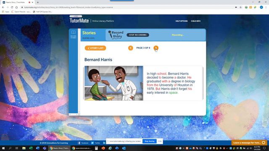Image resolution: width=269 pixels, height=151 pixels.
Task: Go to the next story page arrow
Action: click(156, 48)
